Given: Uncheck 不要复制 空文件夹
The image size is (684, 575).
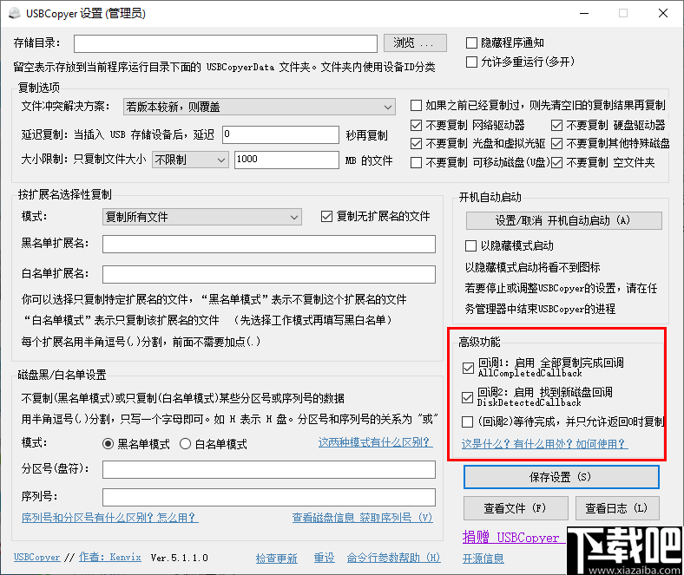Looking at the screenshot, I should [x=556, y=162].
